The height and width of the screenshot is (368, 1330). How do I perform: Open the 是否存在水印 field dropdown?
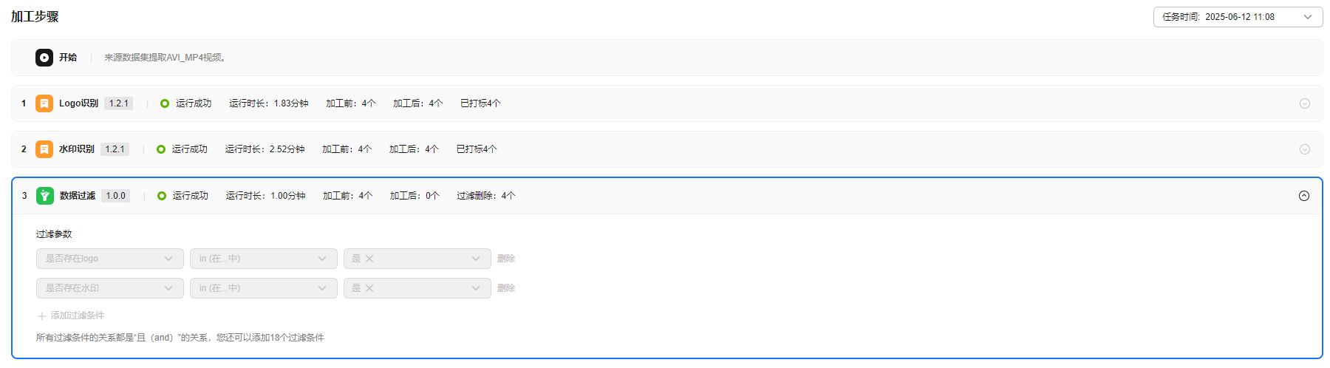109,288
